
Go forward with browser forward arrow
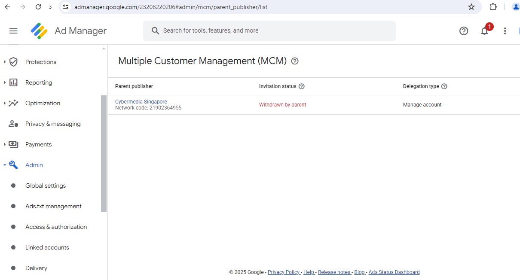point(23,7)
